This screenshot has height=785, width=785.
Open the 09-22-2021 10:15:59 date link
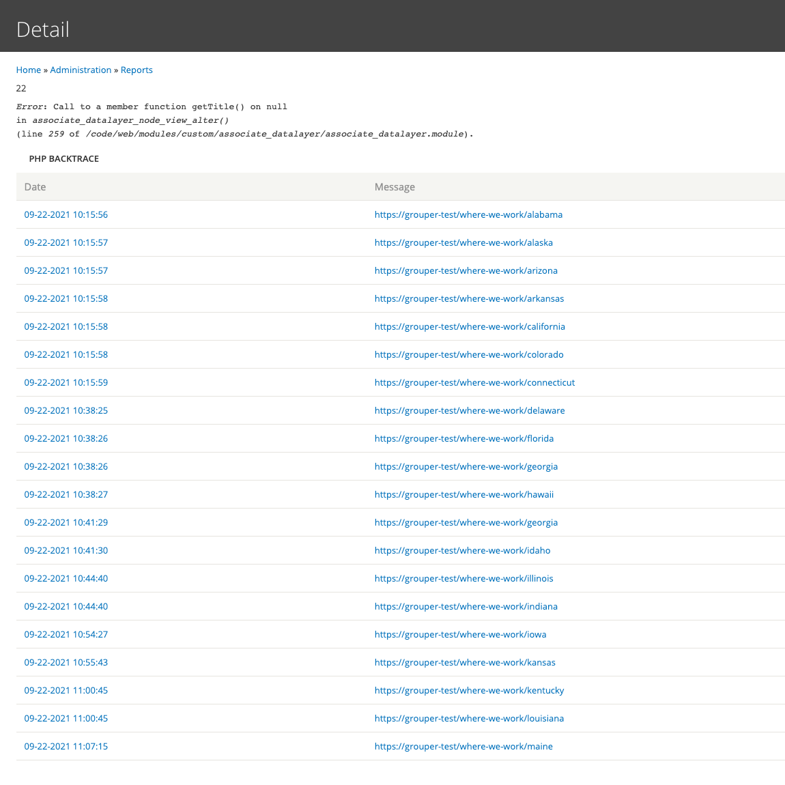(66, 383)
